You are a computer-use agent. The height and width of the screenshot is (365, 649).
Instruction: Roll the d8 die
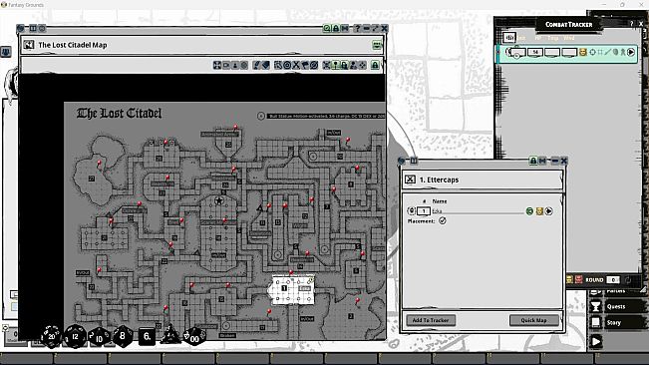[123, 335]
